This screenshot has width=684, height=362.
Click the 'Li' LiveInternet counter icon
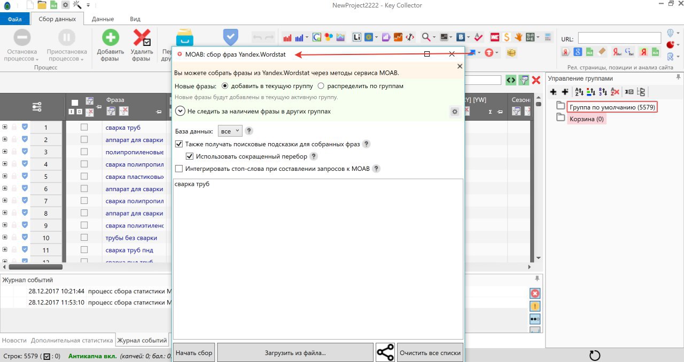click(x=356, y=37)
